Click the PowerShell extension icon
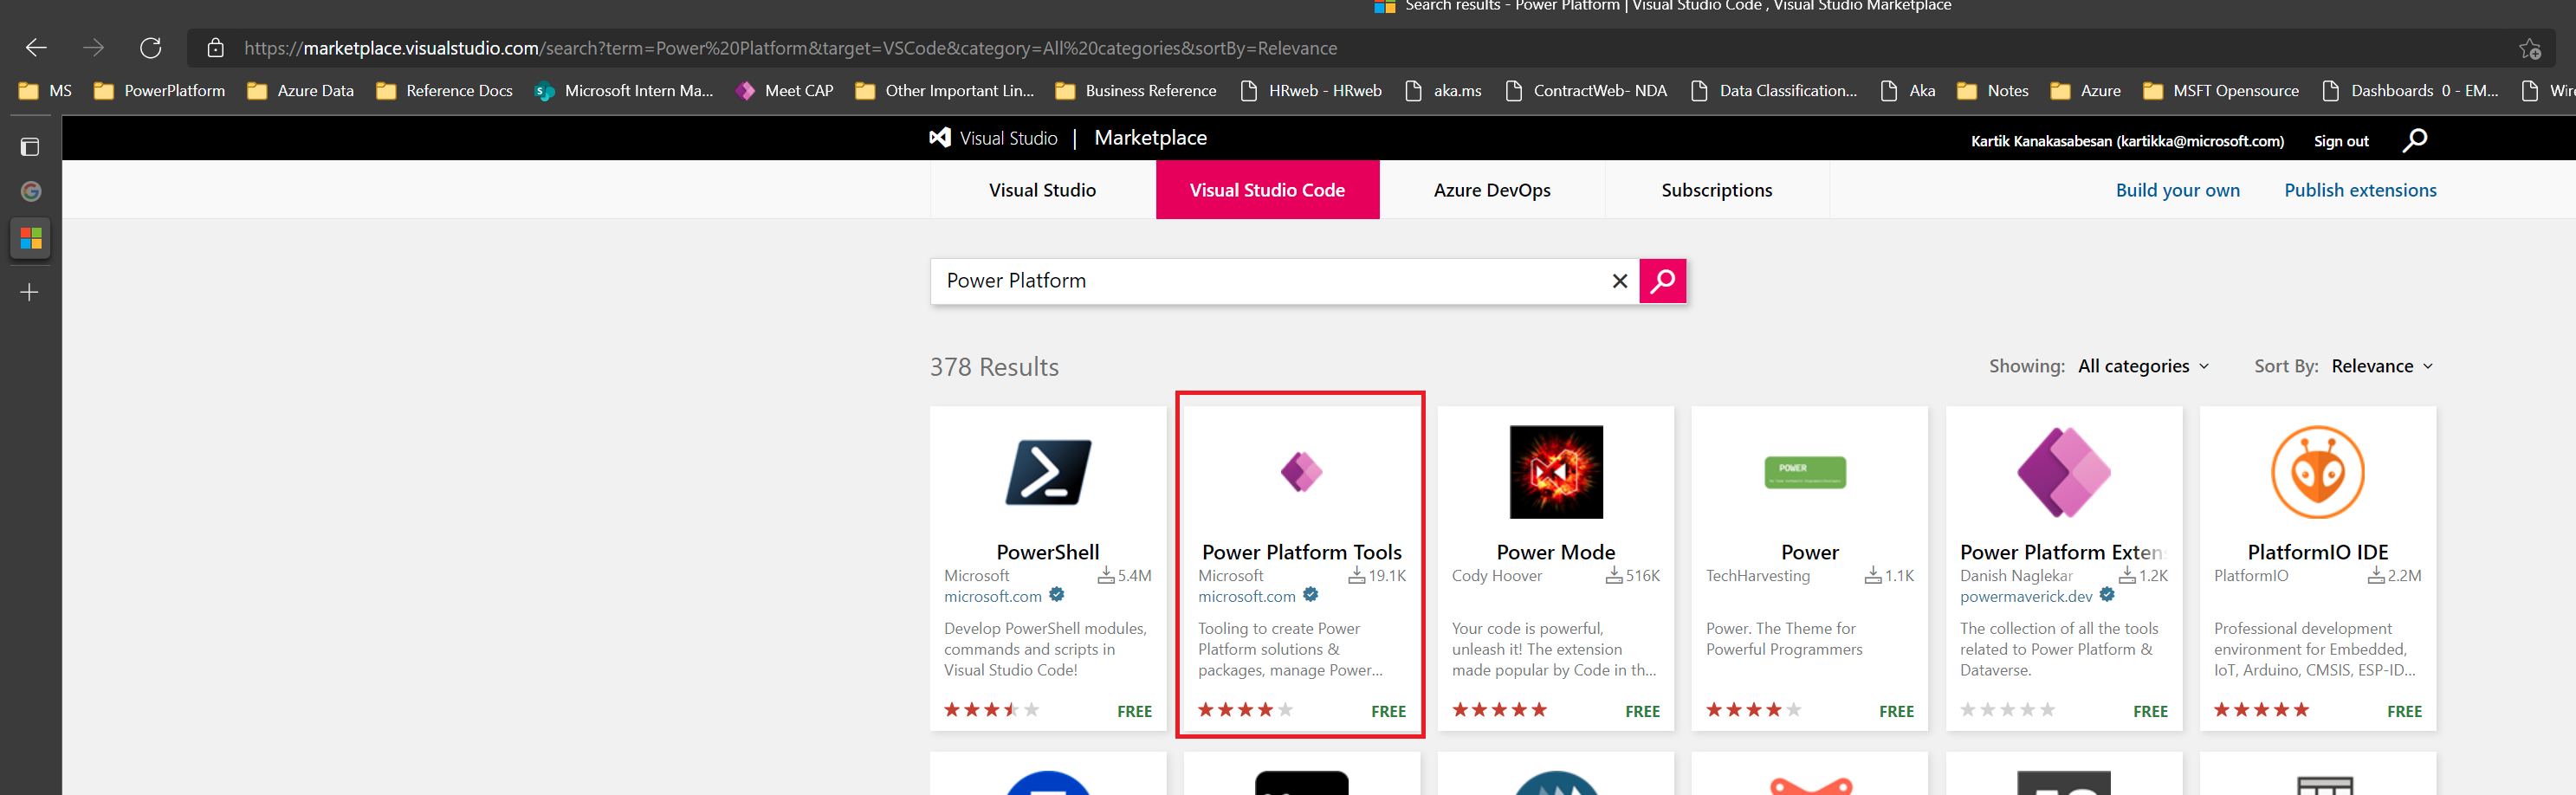The height and width of the screenshot is (795, 2576). [x=1047, y=472]
